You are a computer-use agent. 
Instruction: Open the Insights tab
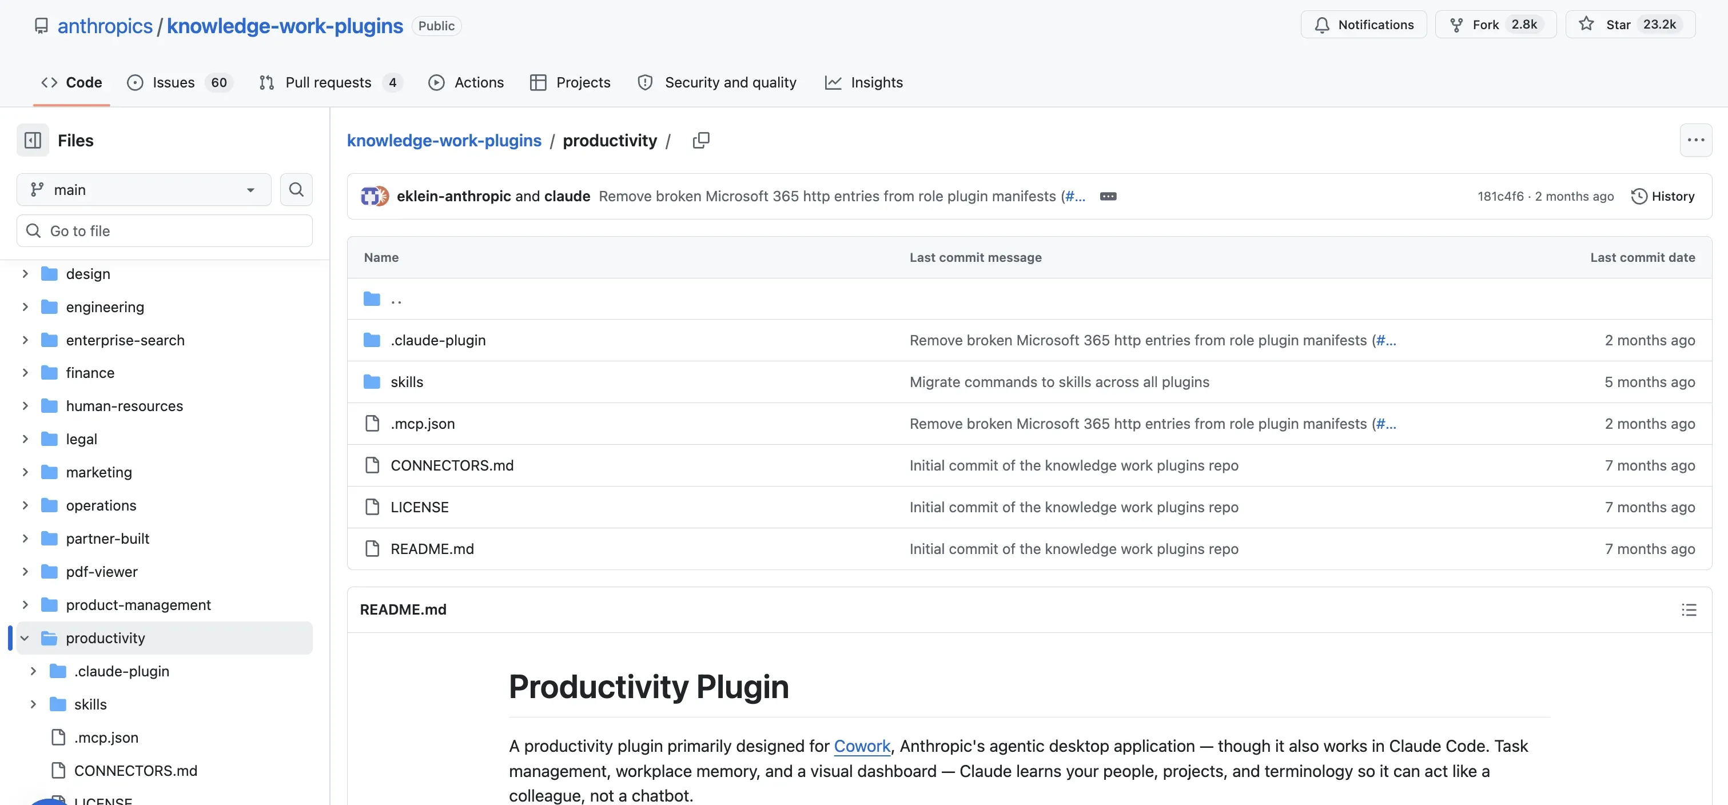pyautogui.click(x=863, y=82)
